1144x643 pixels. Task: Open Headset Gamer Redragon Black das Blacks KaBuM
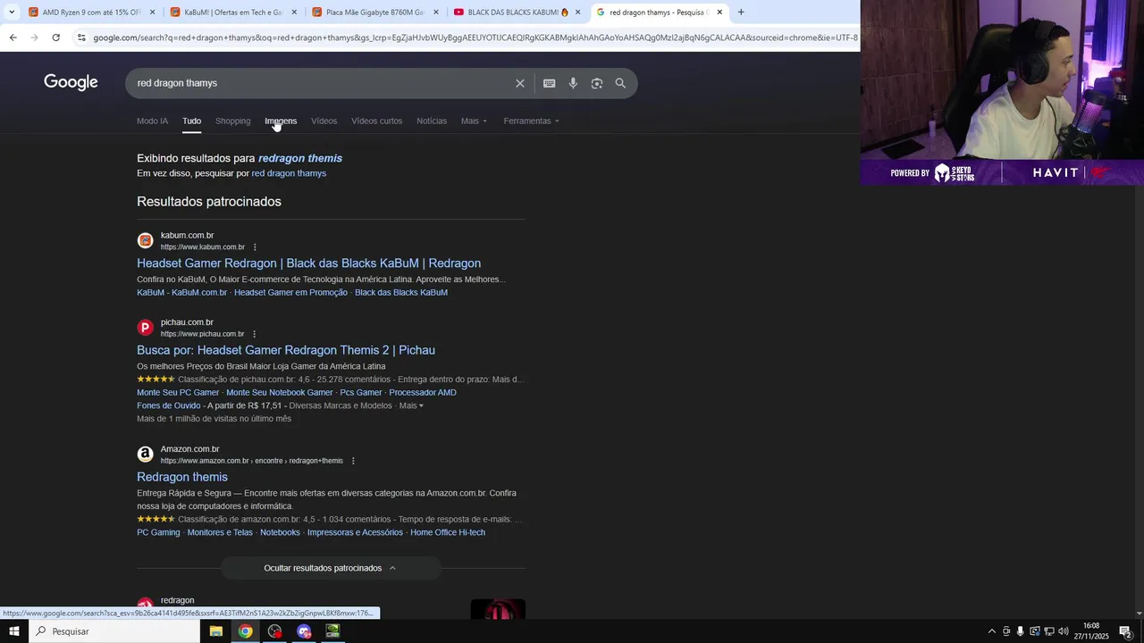coord(308,263)
